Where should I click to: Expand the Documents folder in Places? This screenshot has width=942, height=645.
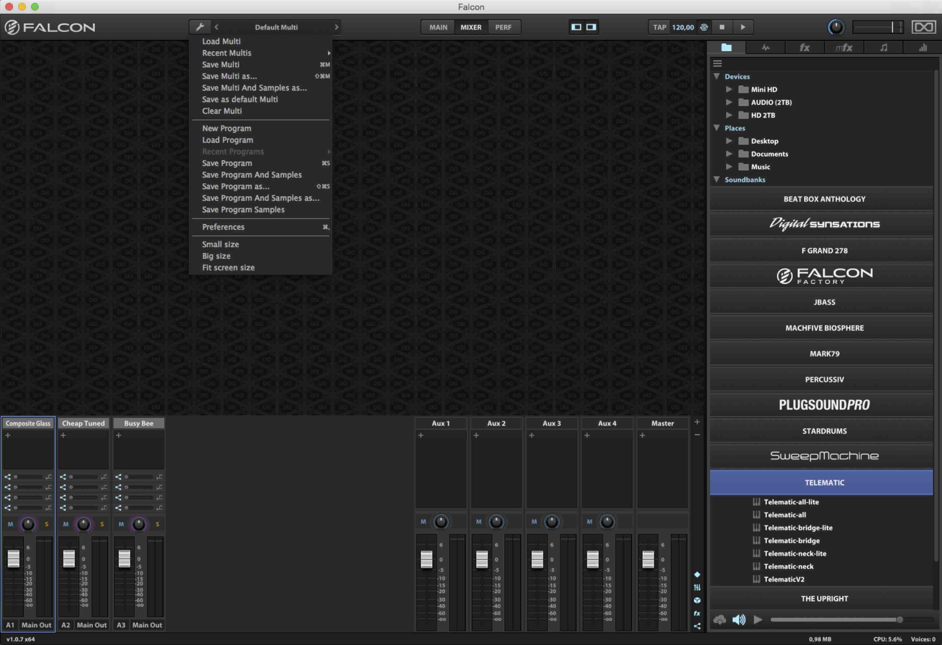pos(730,154)
